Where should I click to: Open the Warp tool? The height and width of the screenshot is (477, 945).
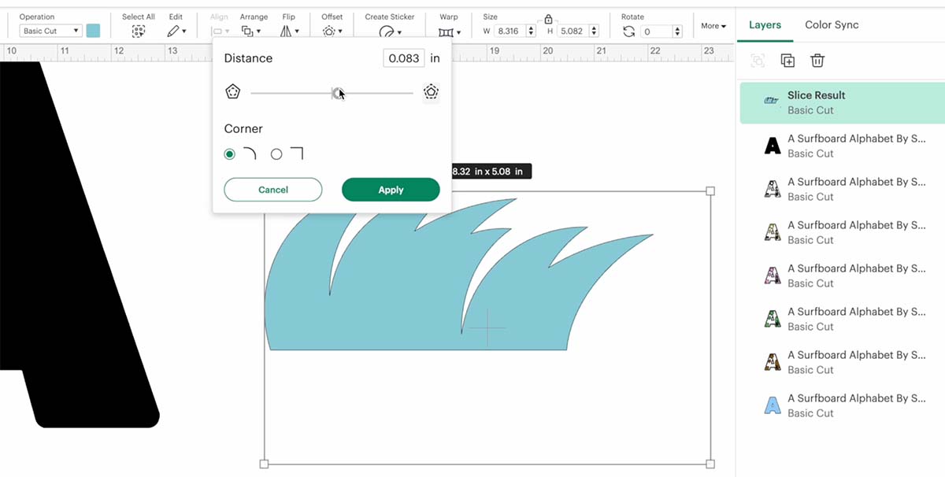click(449, 32)
